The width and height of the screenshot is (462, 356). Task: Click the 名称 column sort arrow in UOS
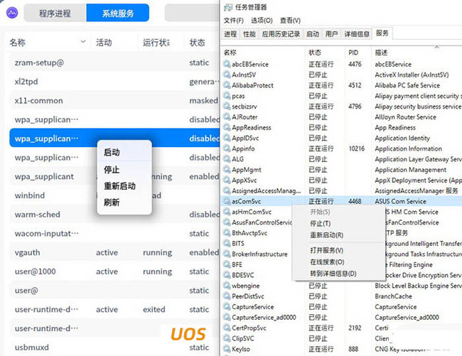tap(83, 42)
